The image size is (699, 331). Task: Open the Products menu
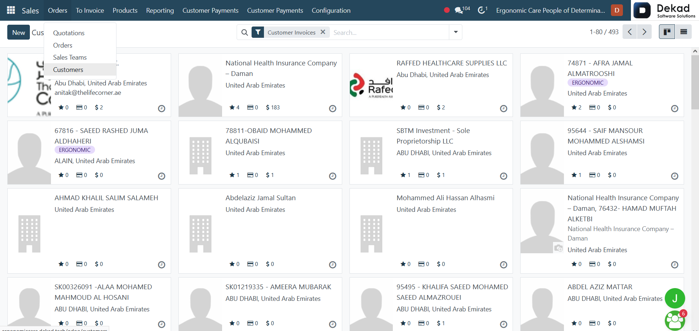tap(125, 10)
